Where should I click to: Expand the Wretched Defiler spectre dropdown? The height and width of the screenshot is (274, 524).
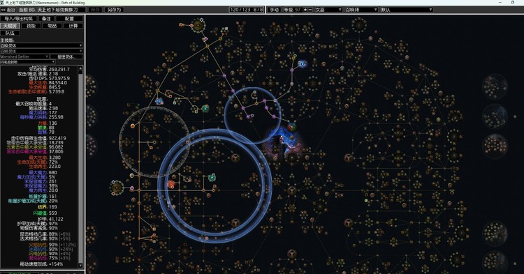[24, 56]
